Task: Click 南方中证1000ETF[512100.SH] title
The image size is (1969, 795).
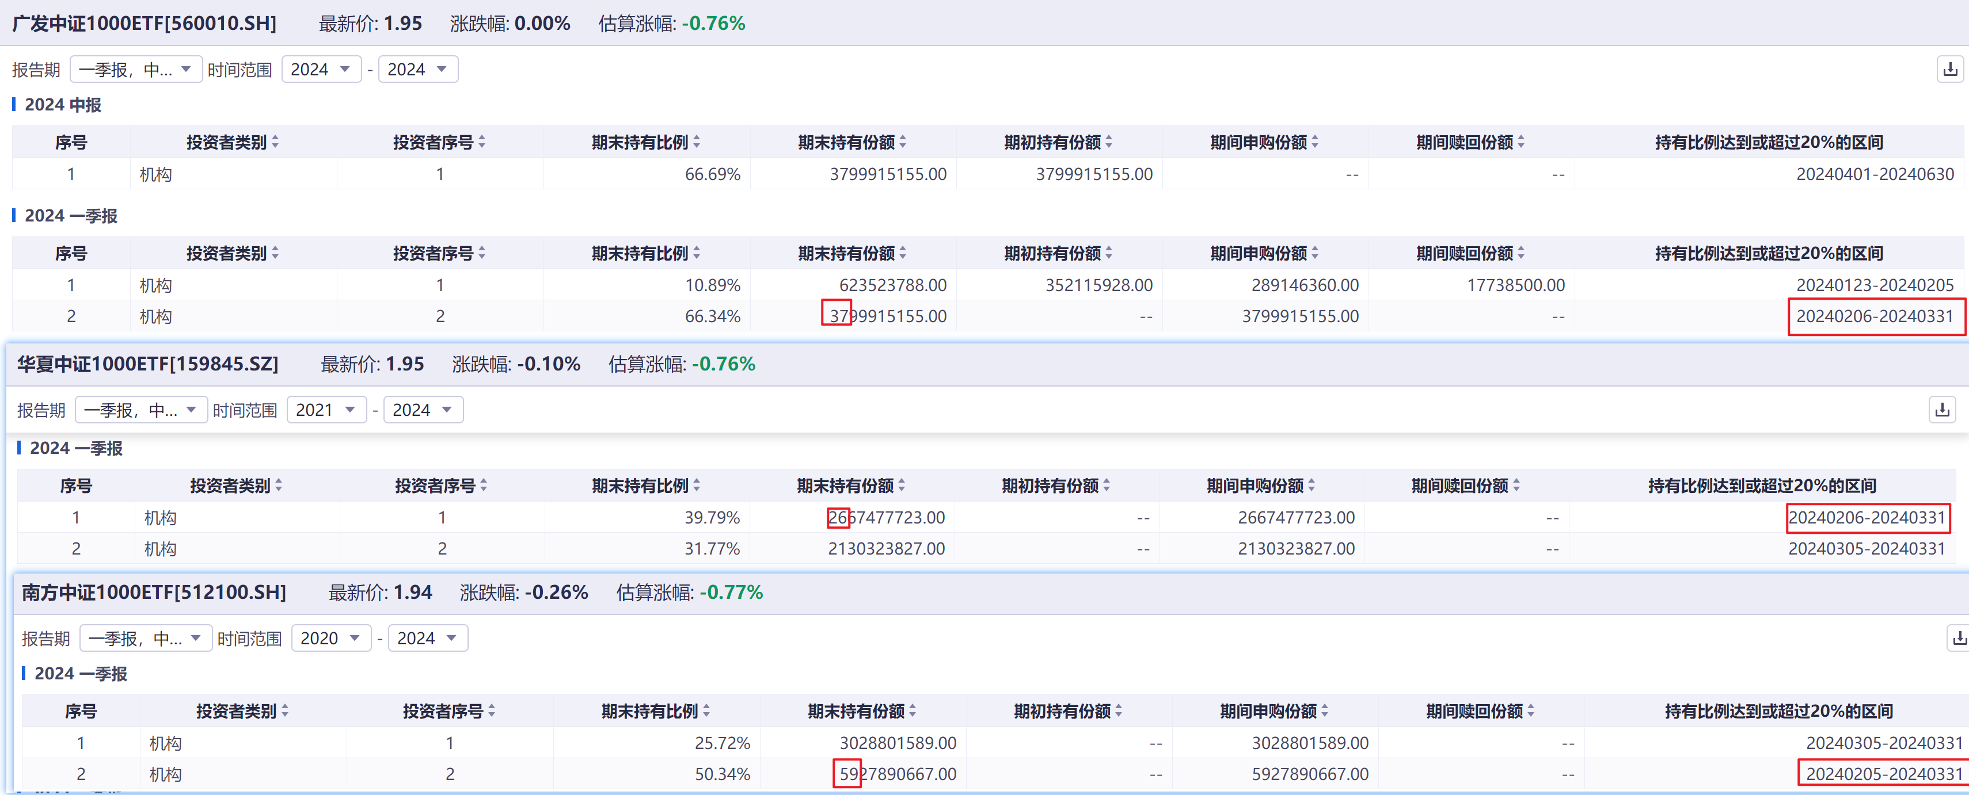Action: (x=154, y=593)
